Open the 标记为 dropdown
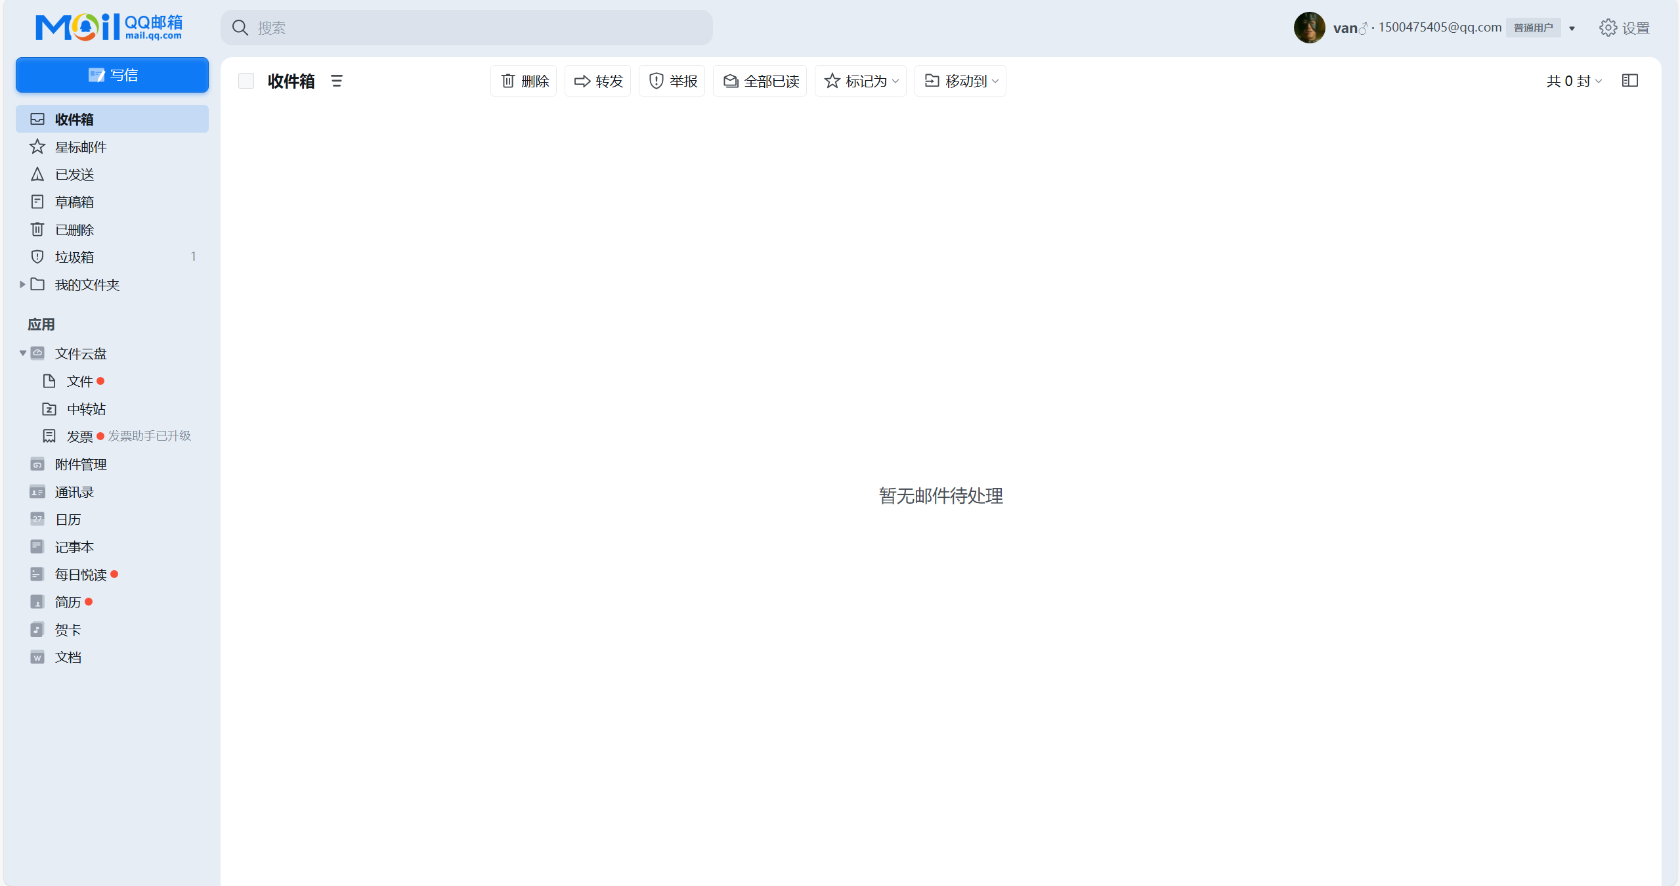The width and height of the screenshot is (1680, 886). coord(861,81)
